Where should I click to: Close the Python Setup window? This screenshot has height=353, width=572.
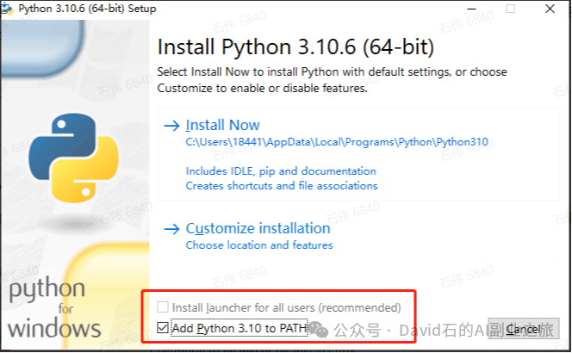[x=550, y=9]
